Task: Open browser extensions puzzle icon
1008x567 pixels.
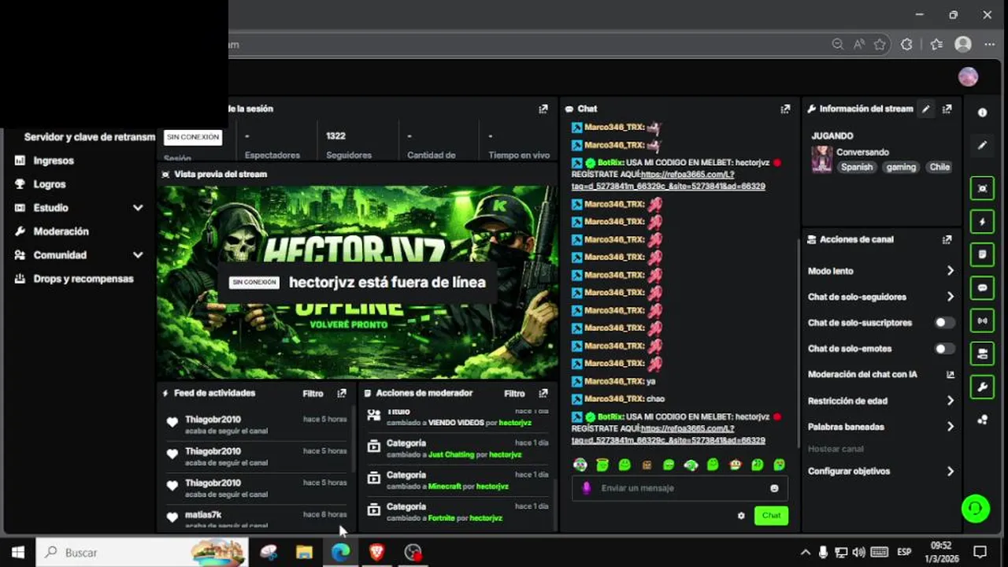Action: point(906,44)
